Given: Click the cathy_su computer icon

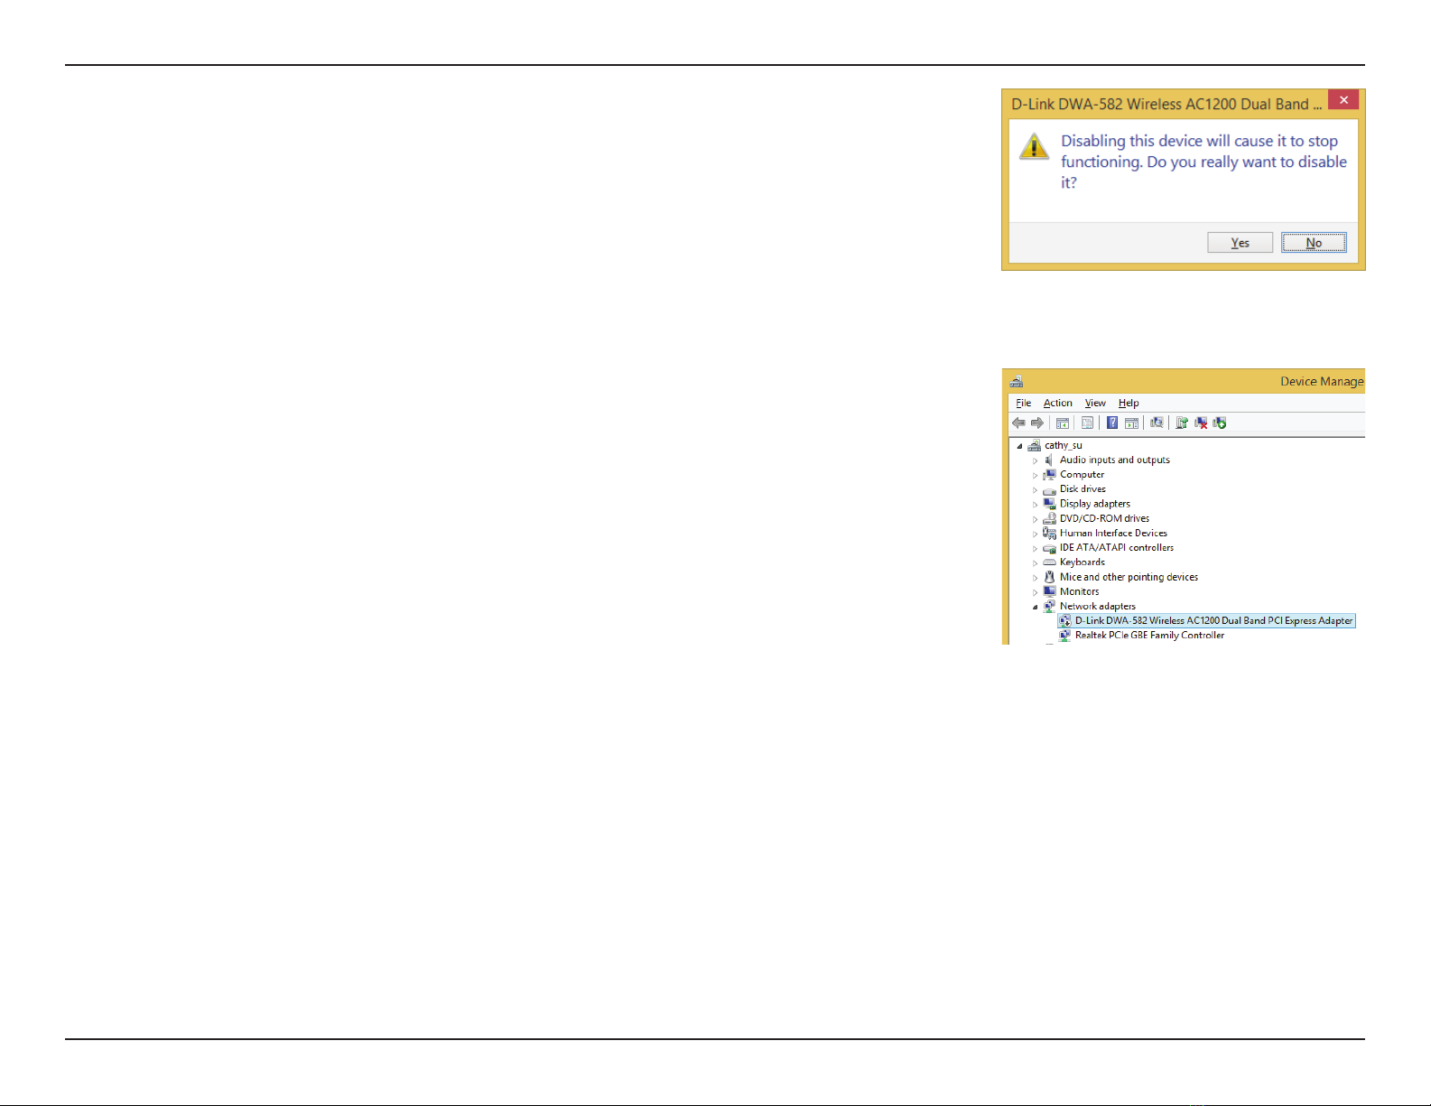Looking at the screenshot, I should point(1034,445).
